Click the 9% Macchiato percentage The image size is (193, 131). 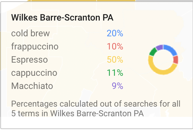(117, 86)
